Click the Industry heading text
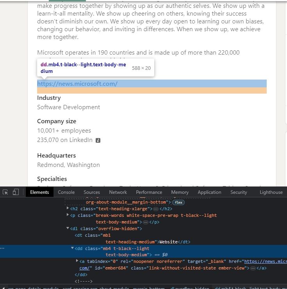 pyautogui.click(x=49, y=98)
